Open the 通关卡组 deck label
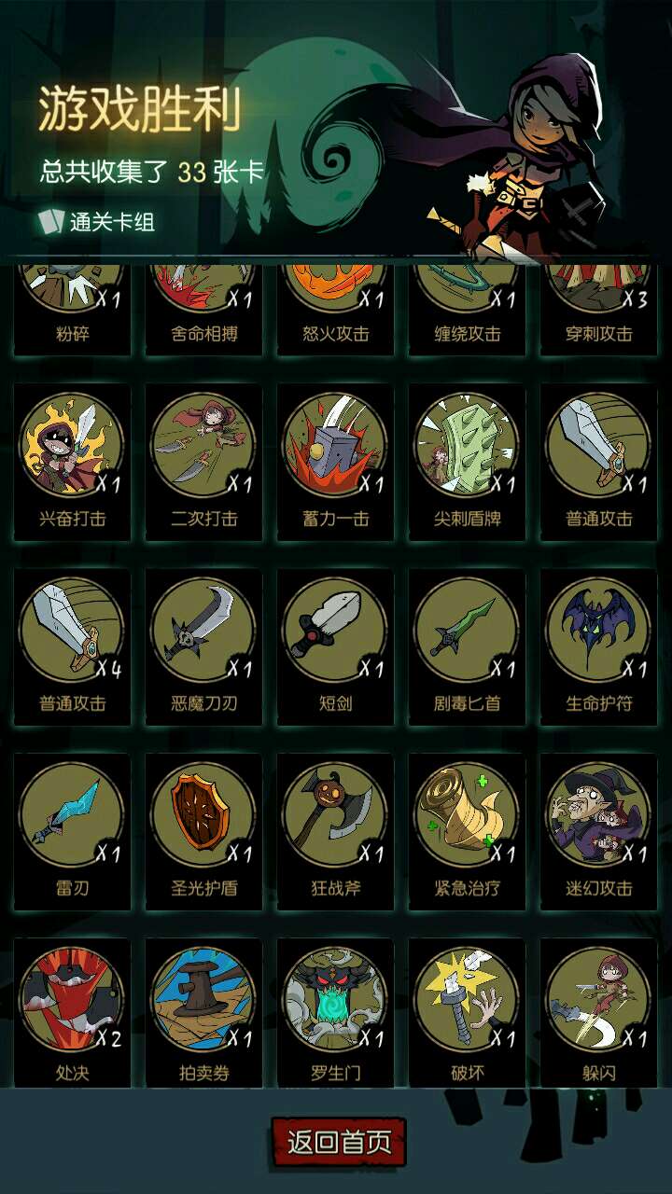The image size is (672, 1194). click(96, 222)
